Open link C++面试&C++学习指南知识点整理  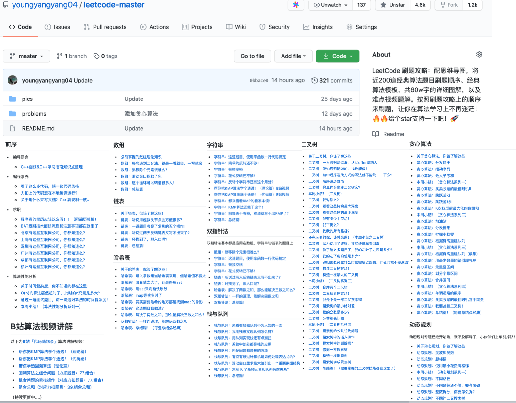(x=52, y=167)
